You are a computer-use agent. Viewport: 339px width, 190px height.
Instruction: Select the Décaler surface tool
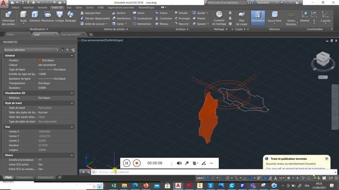181,13
